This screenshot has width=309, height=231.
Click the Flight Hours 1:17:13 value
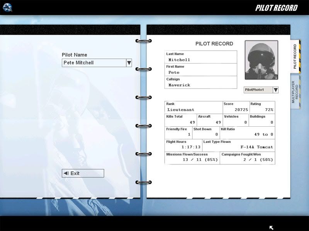191,147
